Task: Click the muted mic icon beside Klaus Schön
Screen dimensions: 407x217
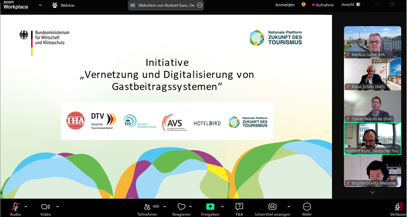Action: coord(348,87)
